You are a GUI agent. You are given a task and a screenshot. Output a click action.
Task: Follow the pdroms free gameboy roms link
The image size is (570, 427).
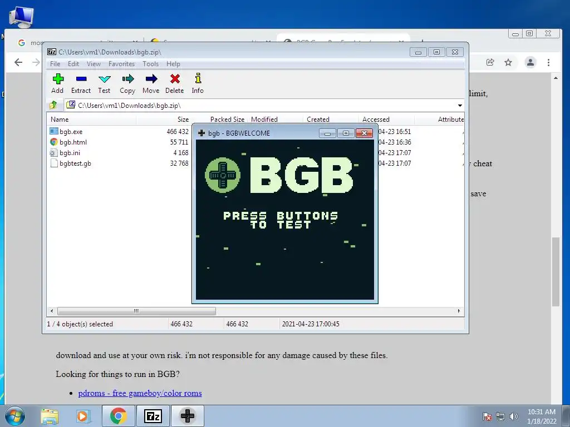[140, 393]
